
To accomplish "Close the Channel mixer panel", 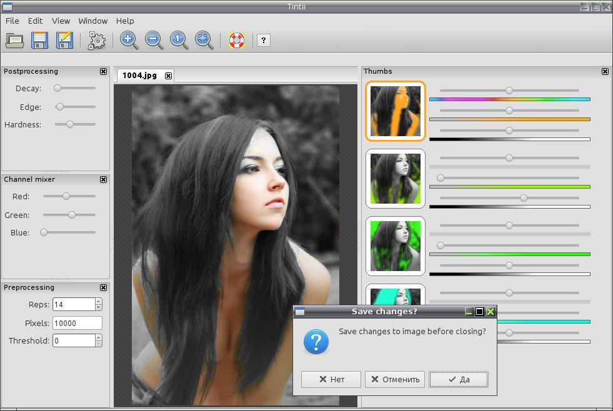I will tap(103, 179).
